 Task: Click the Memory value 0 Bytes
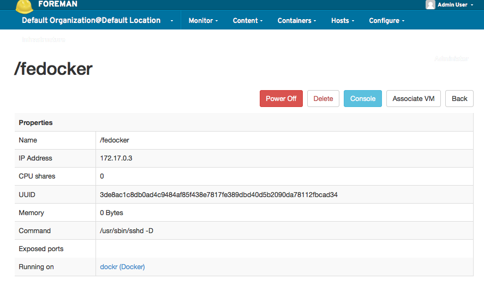[111, 213]
